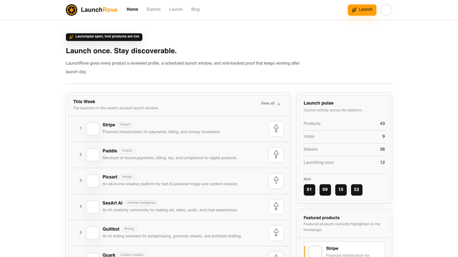Click View all in This Week

coord(271,103)
